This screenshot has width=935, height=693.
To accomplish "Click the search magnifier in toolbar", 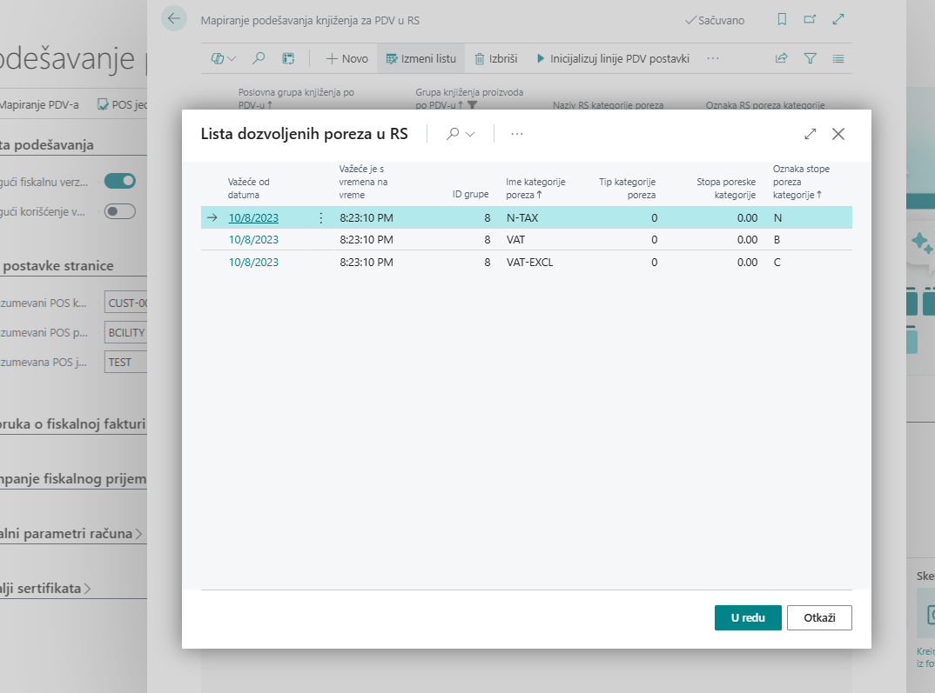I will click(259, 58).
